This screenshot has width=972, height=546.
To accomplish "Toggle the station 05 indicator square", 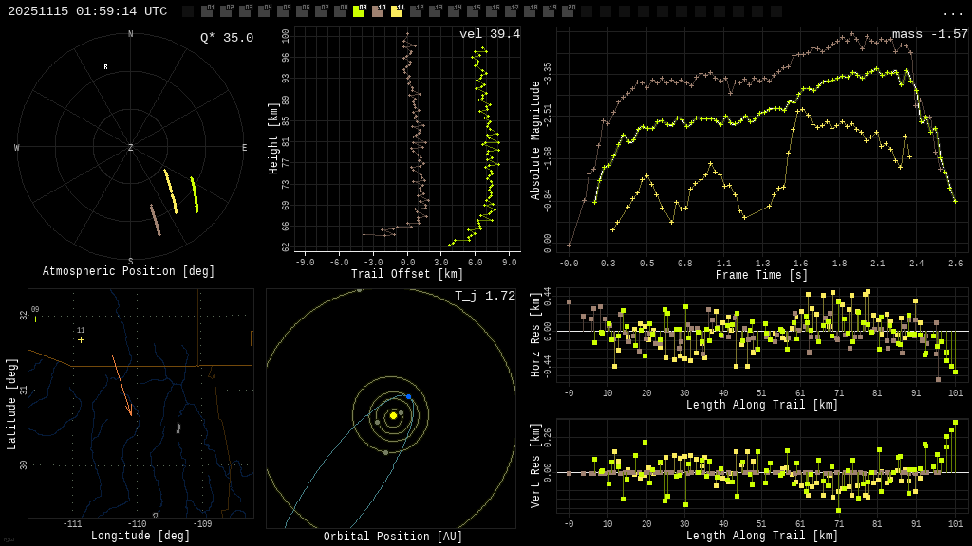I will tap(283, 11).
